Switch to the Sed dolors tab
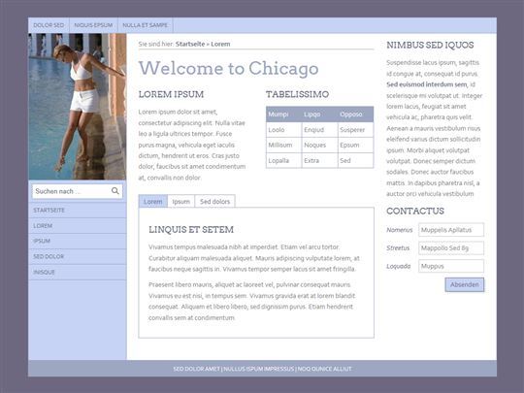Image resolution: width=524 pixels, height=393 pixels. [214, 202]
